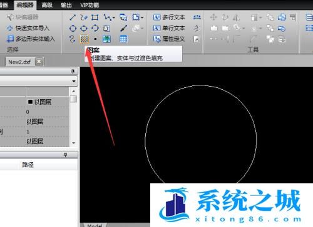Click stacked pages icon beside Arc tool
This screenshot has width=313, height=227.
[x=106, y=28]
